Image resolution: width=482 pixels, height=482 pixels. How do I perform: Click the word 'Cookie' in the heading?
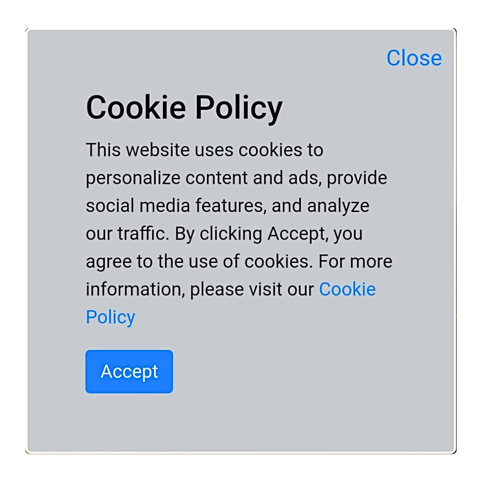pyautogui.click(x=136, y=108)
